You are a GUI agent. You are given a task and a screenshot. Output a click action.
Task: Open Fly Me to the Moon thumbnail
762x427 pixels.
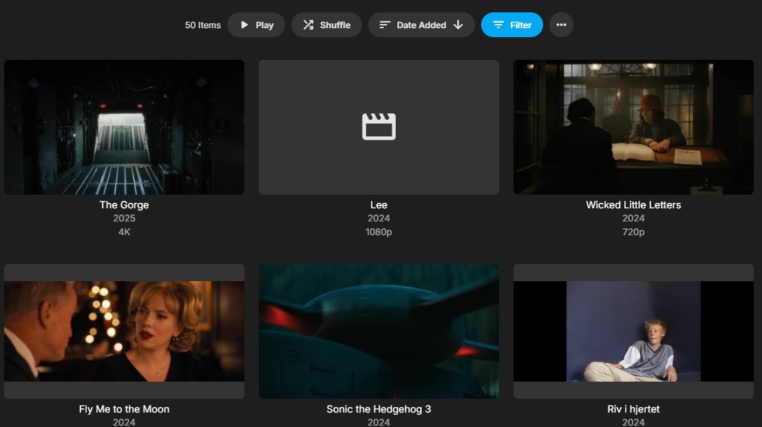[x=125, y=331]
